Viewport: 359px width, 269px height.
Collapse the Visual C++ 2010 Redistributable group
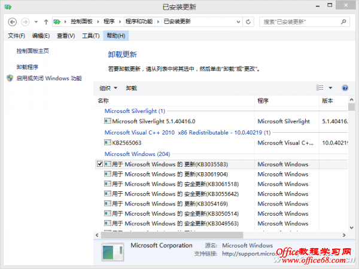coord(187,133)
